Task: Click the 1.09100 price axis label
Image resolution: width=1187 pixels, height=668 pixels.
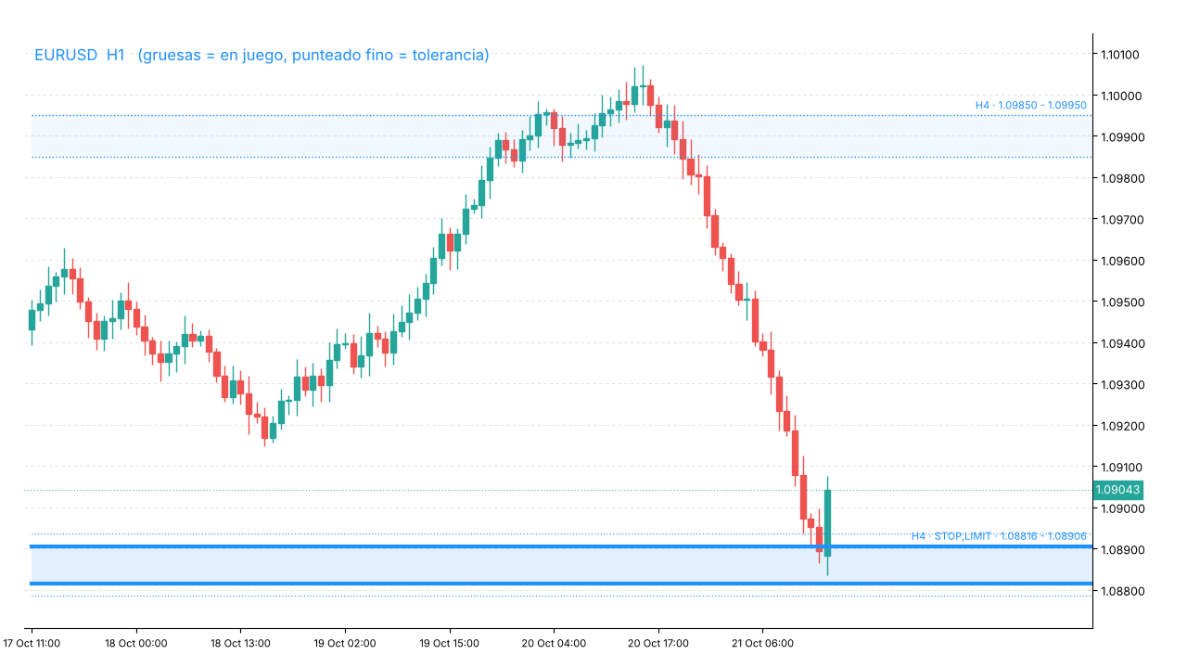Action: [1120, 468]
